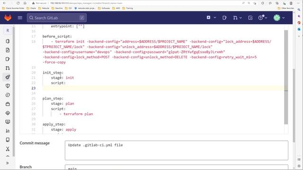Image resolution: width=303 pixels, height=170 pixels.
Task: Open Issues icon in top navbar
Action: pos(224,18)
